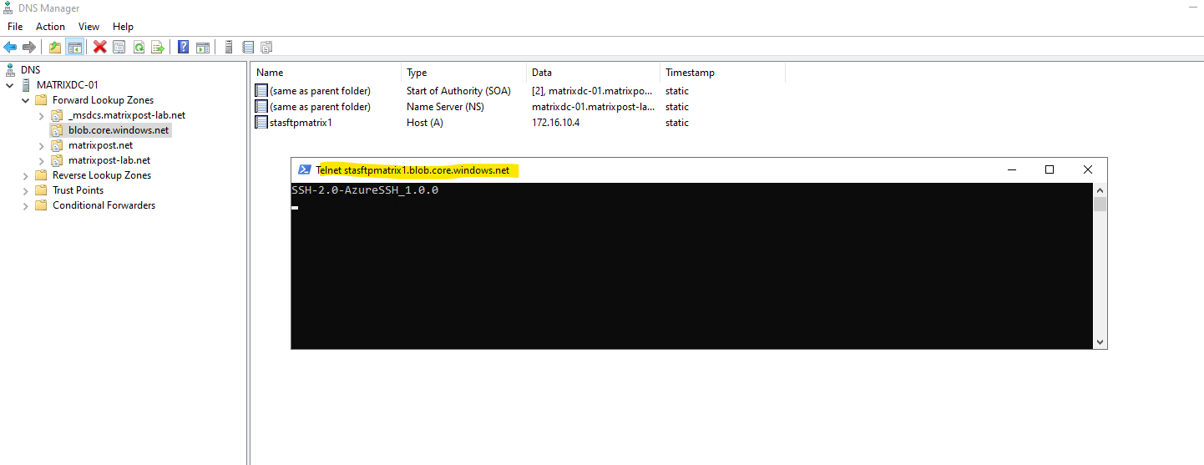
Task: Collapse the MATRIXDC-01 server node
Action: coord(10,85)
